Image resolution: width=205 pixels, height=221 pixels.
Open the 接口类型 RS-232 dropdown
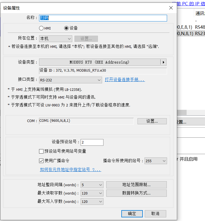pos(71,80)
